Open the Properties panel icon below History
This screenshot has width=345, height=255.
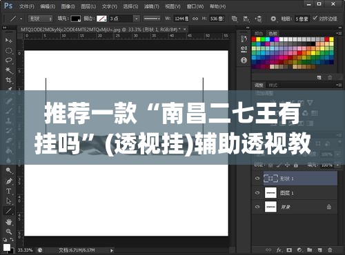[x=244, y=49]
